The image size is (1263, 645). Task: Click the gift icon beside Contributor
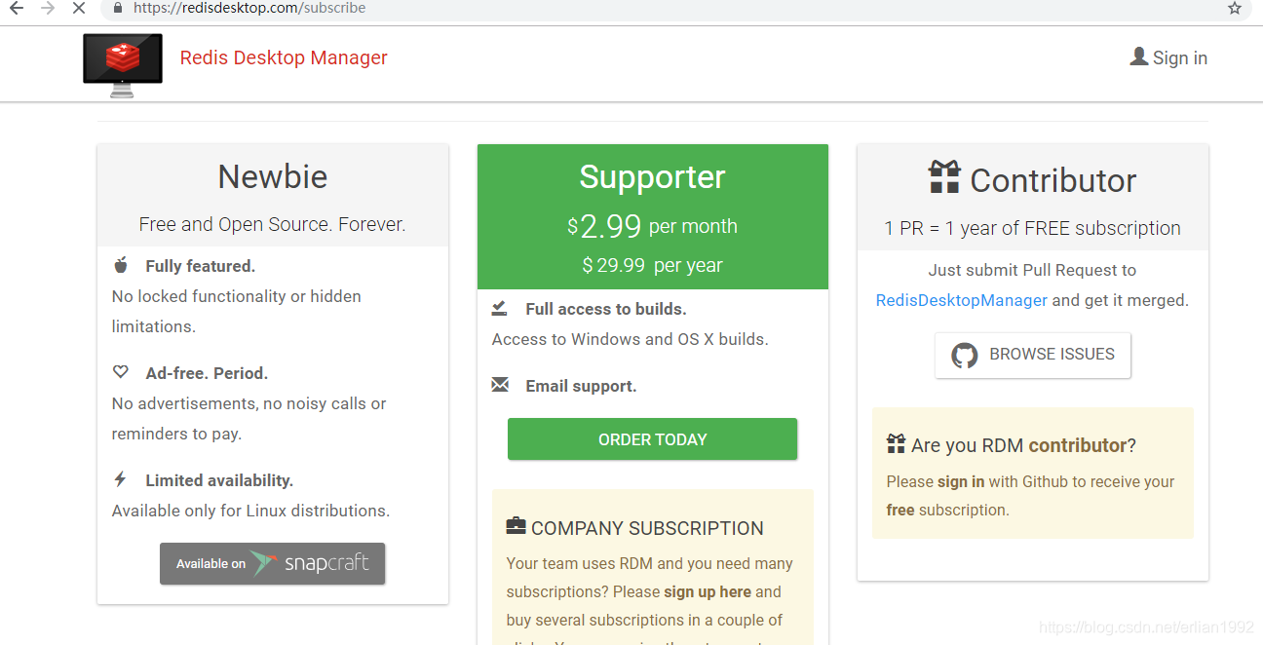[944, 177]
